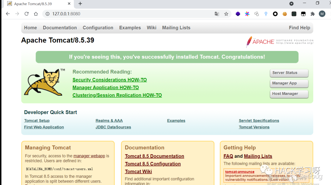Open the gray clover extension icon
The height and width of the screenshot is (185, 331).
pos(257,14)
